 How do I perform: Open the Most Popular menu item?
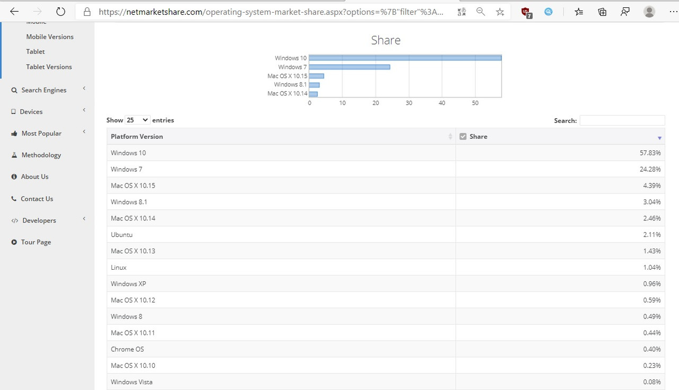(41, 134)
